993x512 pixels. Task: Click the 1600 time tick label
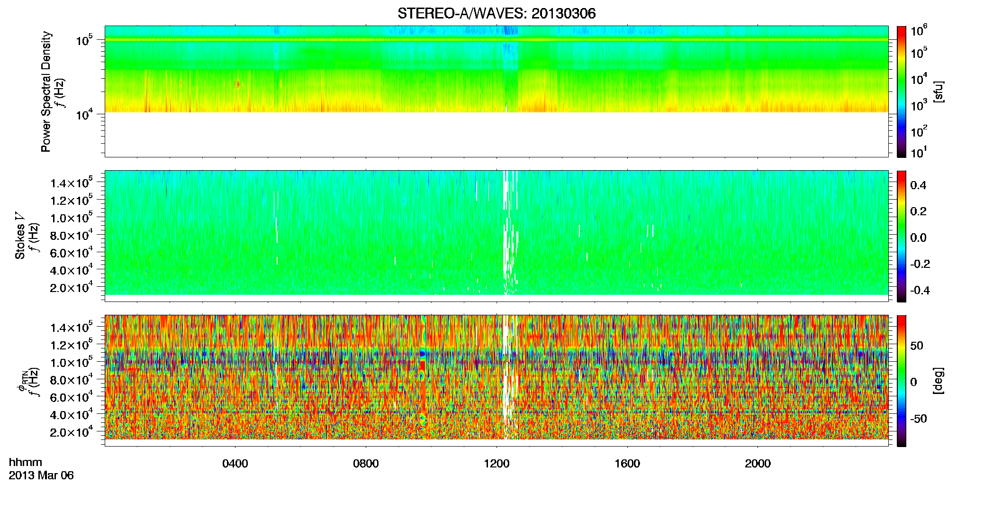tap(627, 464)
